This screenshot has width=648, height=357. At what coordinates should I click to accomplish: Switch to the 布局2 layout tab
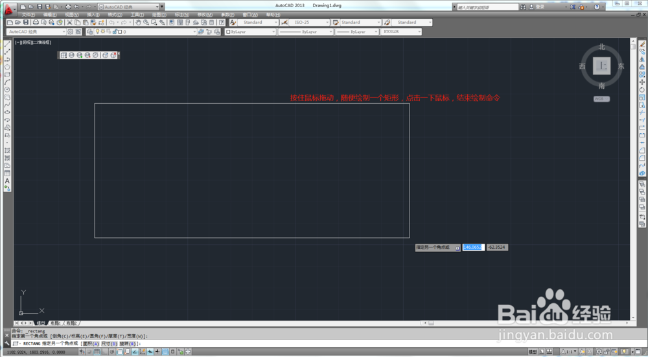(71, 323)
